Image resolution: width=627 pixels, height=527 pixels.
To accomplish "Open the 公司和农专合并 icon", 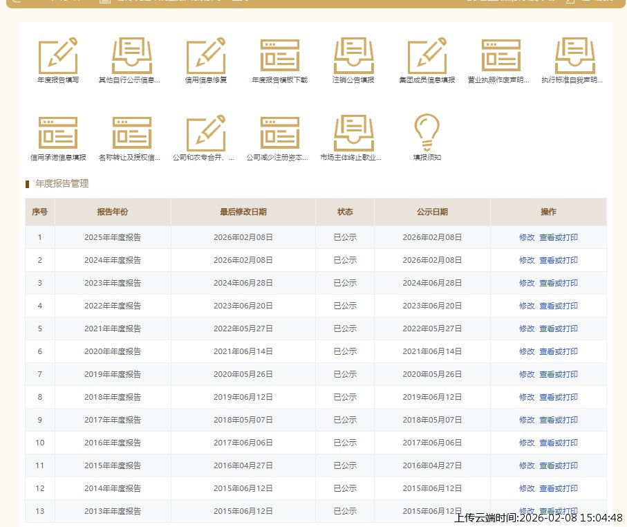I will [206, 133].
